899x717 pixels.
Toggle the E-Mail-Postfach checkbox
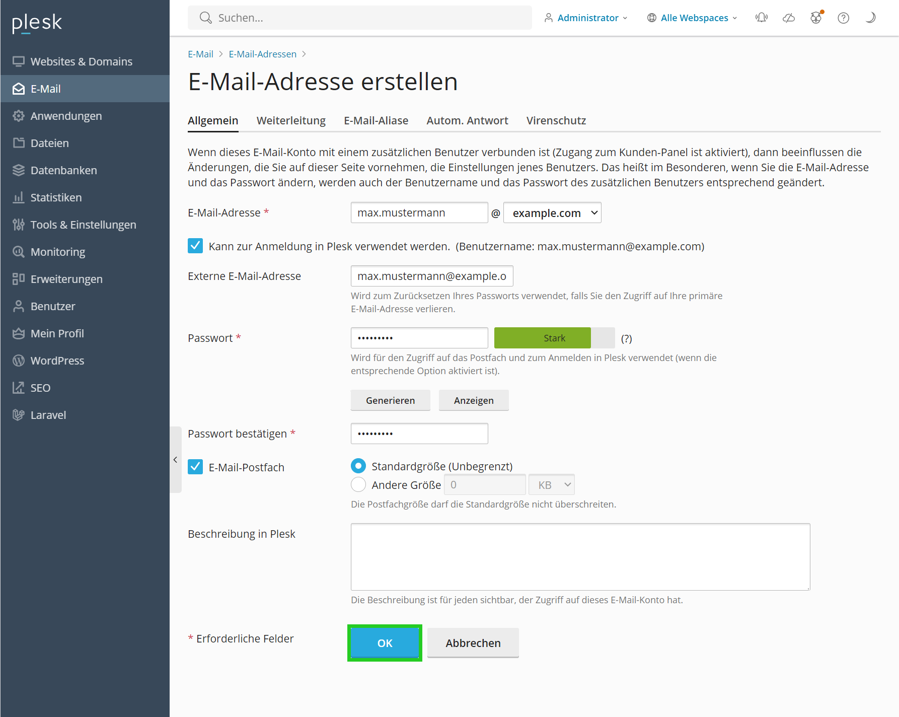pos(195,467)
